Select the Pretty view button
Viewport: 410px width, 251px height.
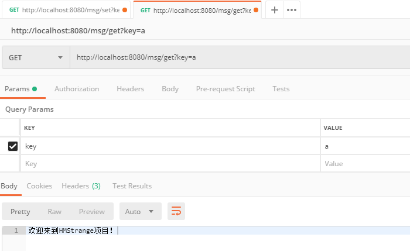pos(20,212)
